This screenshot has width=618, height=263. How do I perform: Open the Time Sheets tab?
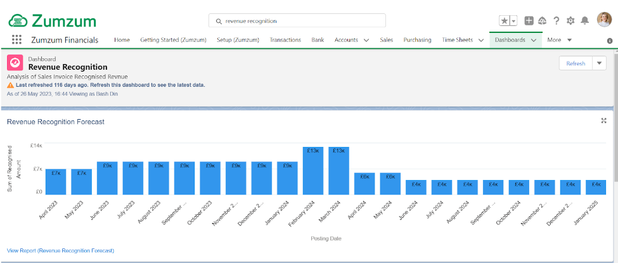[457, 40]
